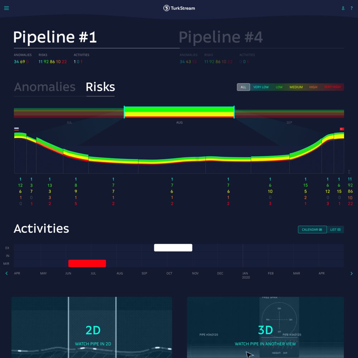Select the white EX activity bar
This screenshot has width=358, height=358.
click(x=173, y=248)
